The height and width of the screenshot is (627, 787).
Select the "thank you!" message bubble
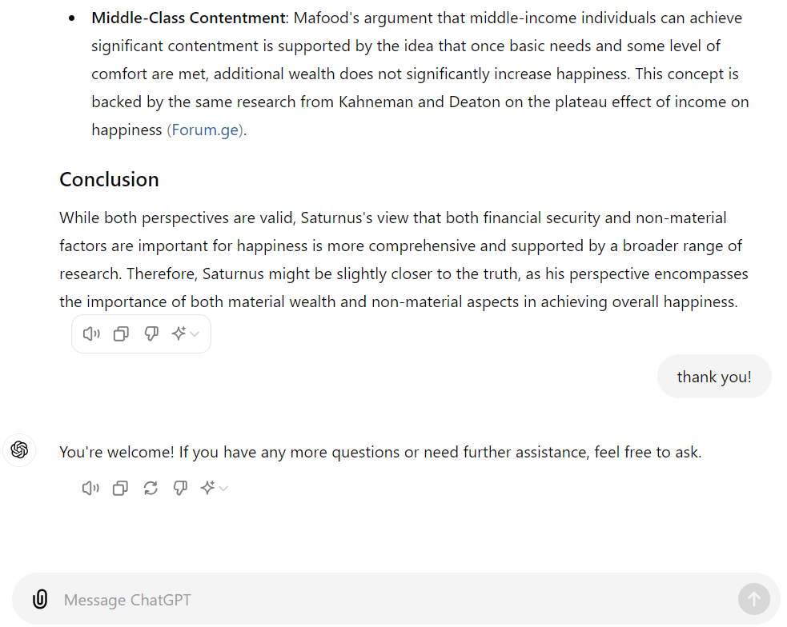(713, 377)
